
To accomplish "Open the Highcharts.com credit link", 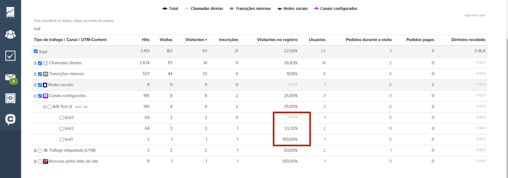I will click(x=475, y=15).
